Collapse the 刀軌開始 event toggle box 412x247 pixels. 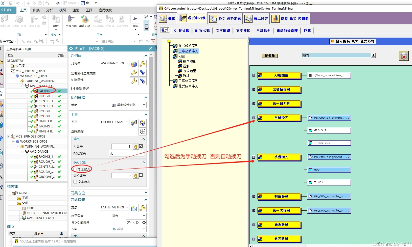tap(254, 75)
